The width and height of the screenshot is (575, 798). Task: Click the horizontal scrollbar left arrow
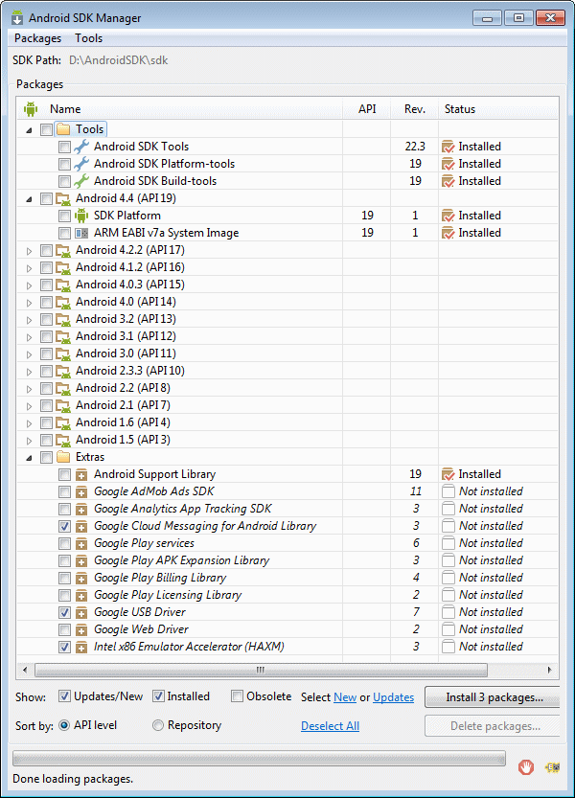(x=25, y=670)
